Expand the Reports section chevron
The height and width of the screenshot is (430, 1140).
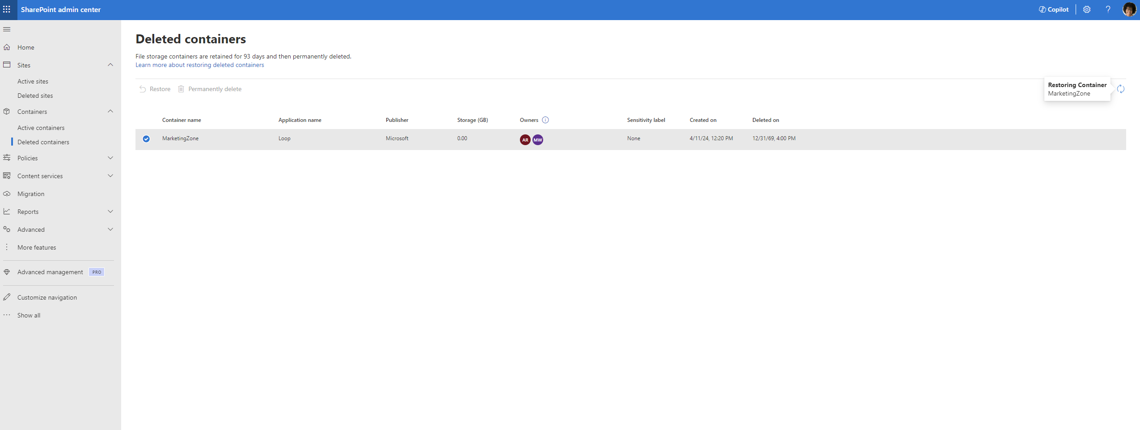click(x=110, y=211)
